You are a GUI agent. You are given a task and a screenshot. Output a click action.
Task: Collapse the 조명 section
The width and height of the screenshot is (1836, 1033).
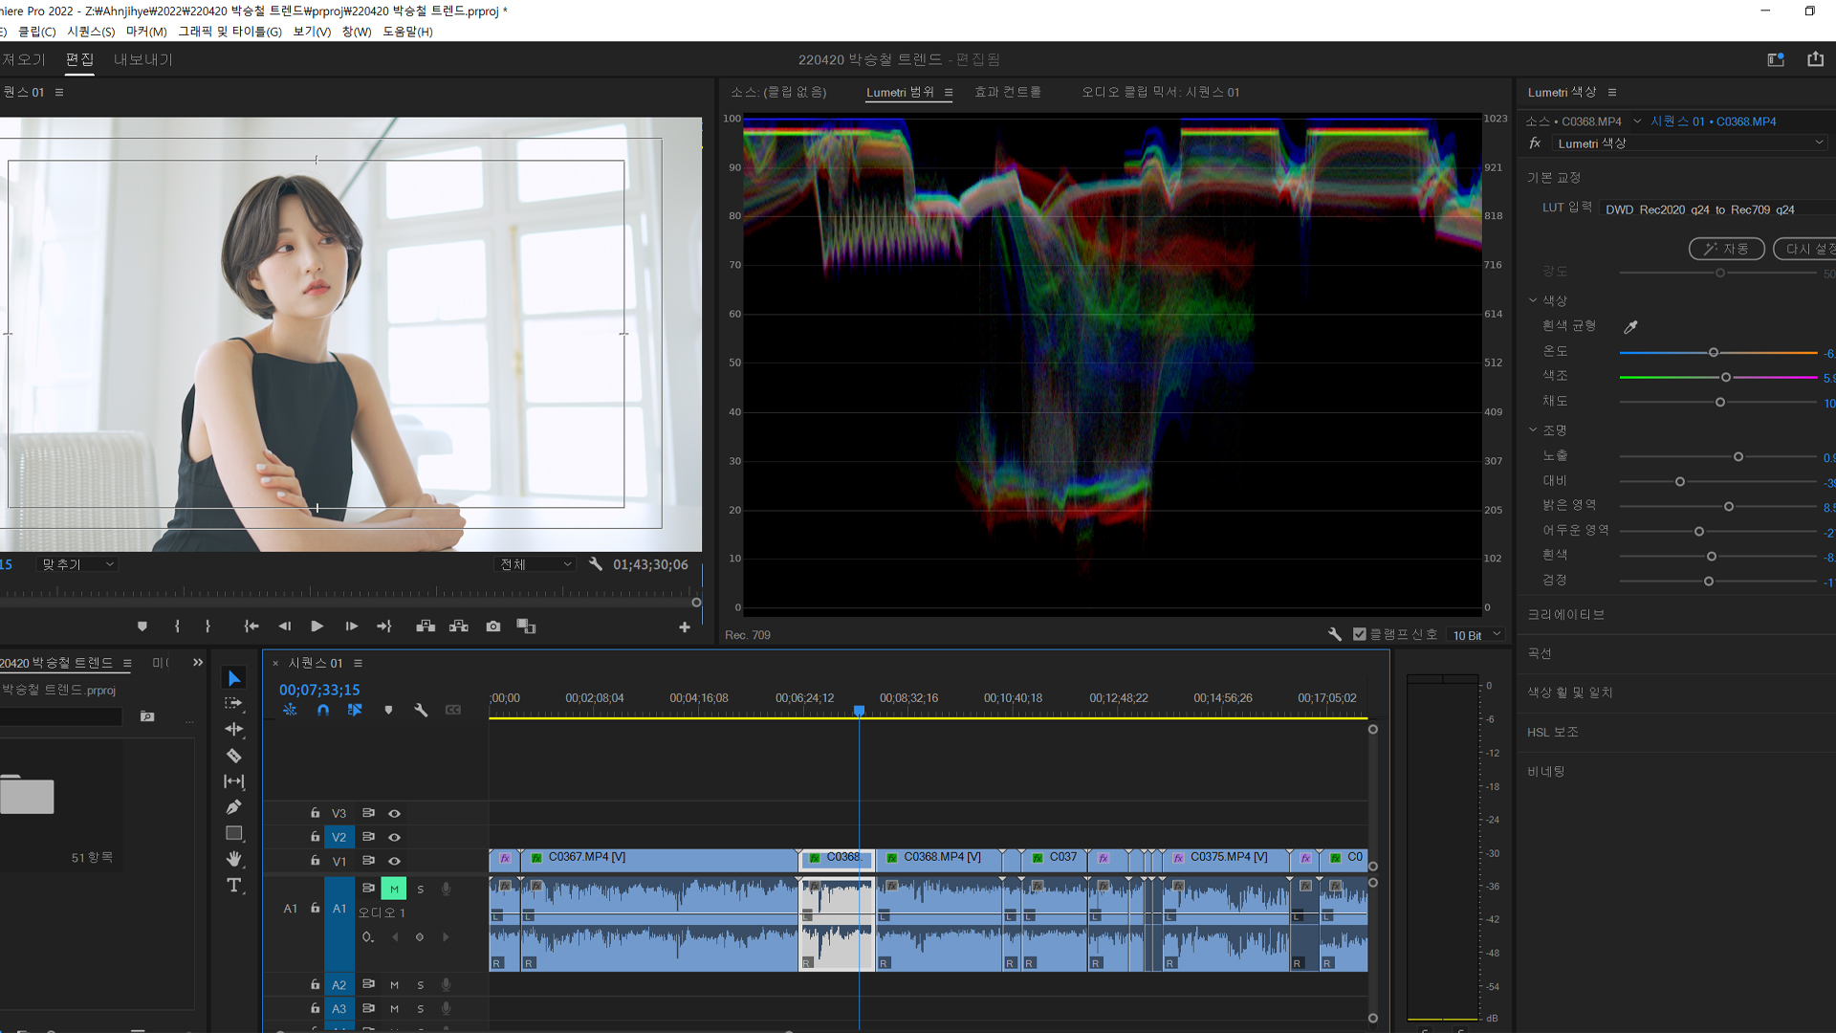pos(1533,430)
